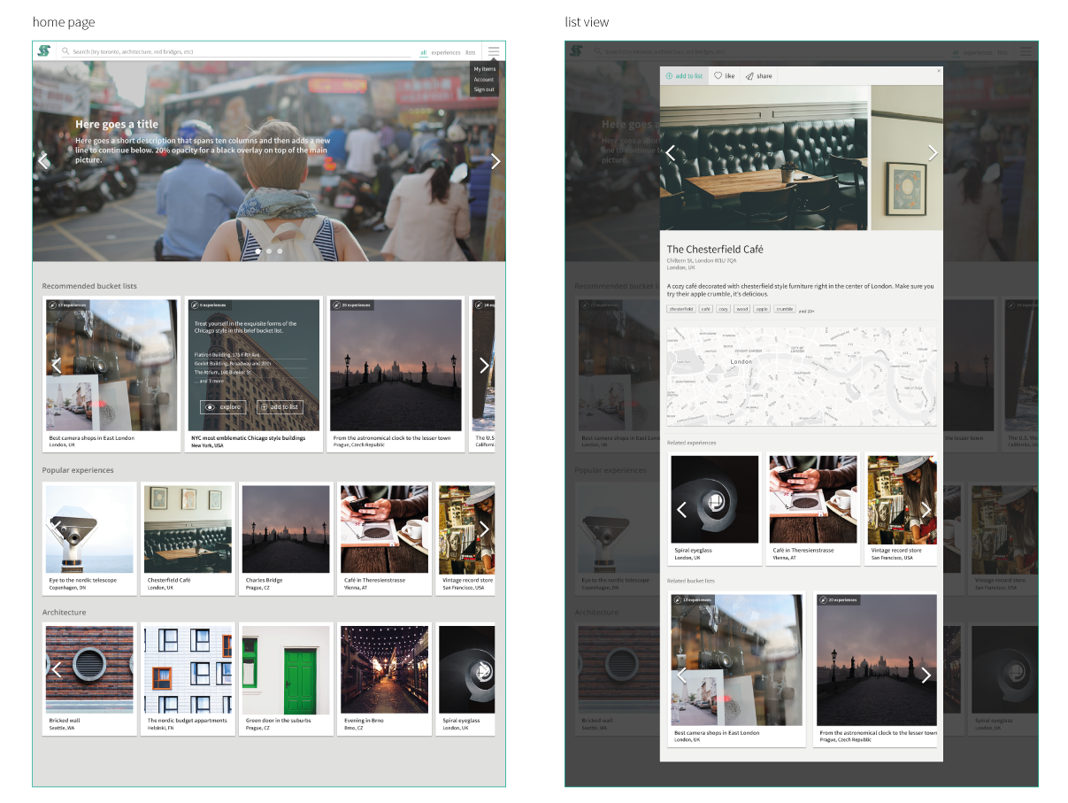Open the hamburger menu on home page
This screenshot has width=1068, height=803.
[494, 51]
